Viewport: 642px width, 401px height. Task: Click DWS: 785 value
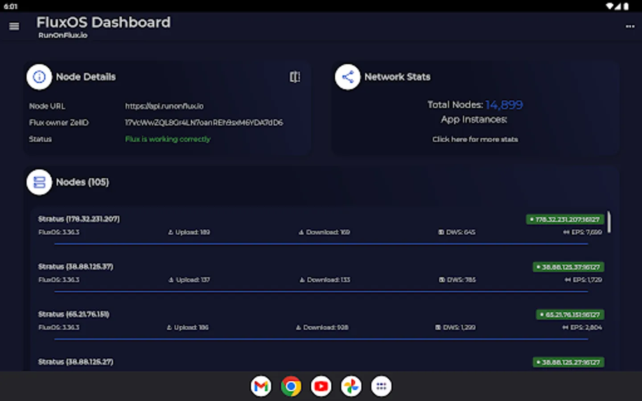point(457,280)
